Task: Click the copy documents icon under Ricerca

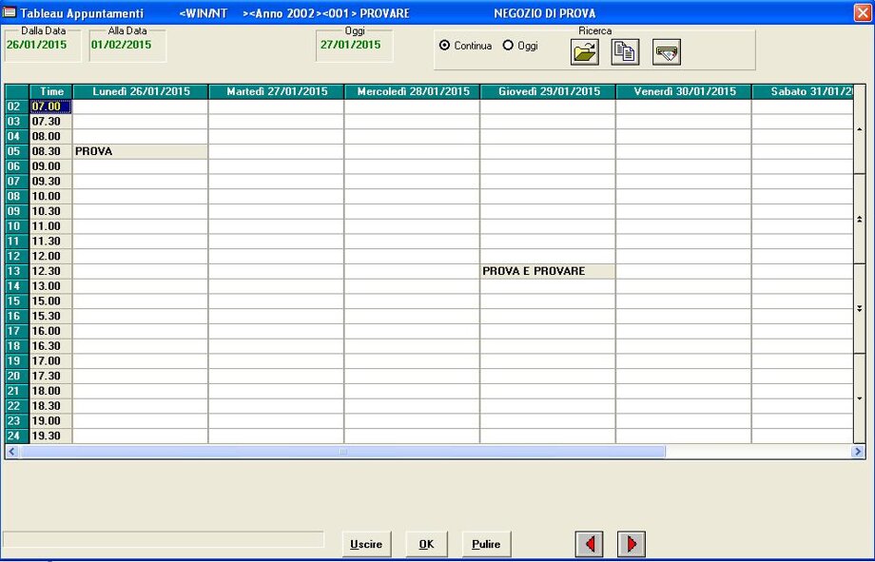Action: coord(625,53)
